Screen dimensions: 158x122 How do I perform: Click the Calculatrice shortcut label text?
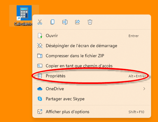23,24
